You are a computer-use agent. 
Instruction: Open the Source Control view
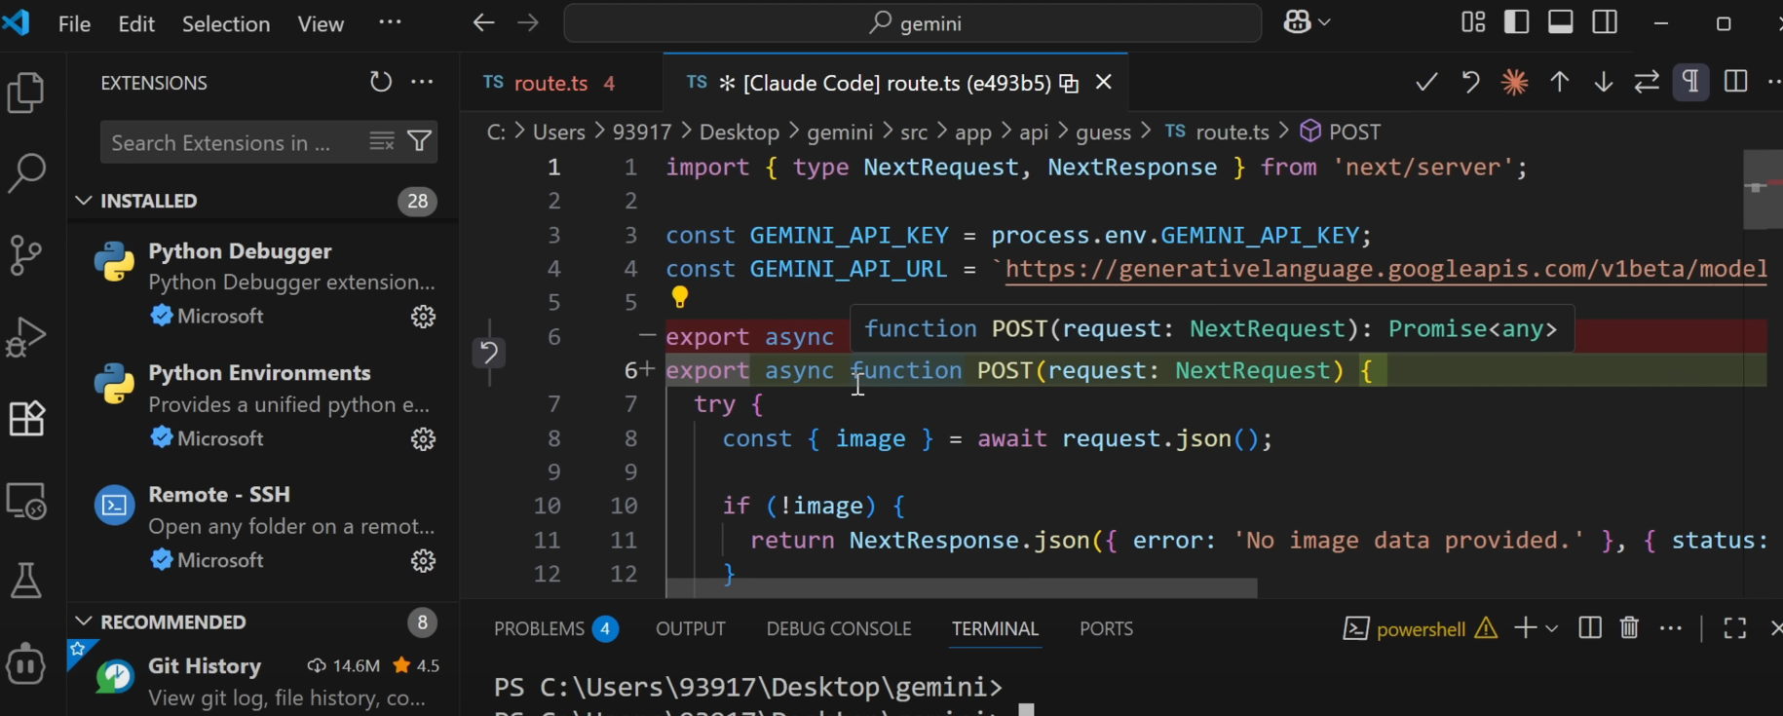tap(26, 255)
